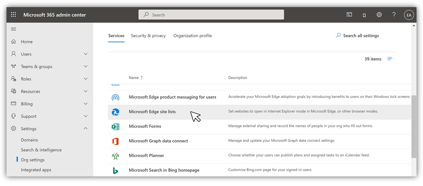The image size is (423, 186).
Task: Collapse navigation with the hamburger icon
Action: [14, 29]
